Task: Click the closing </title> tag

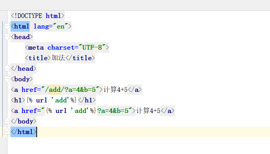Action: point(80,58)
